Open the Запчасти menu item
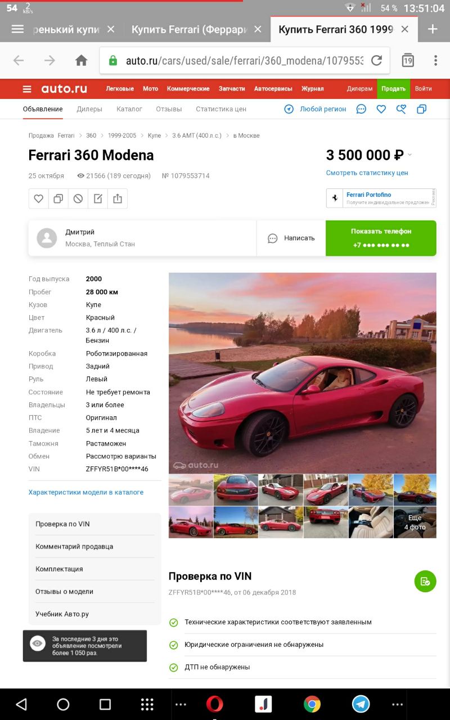 coord(232,89)
